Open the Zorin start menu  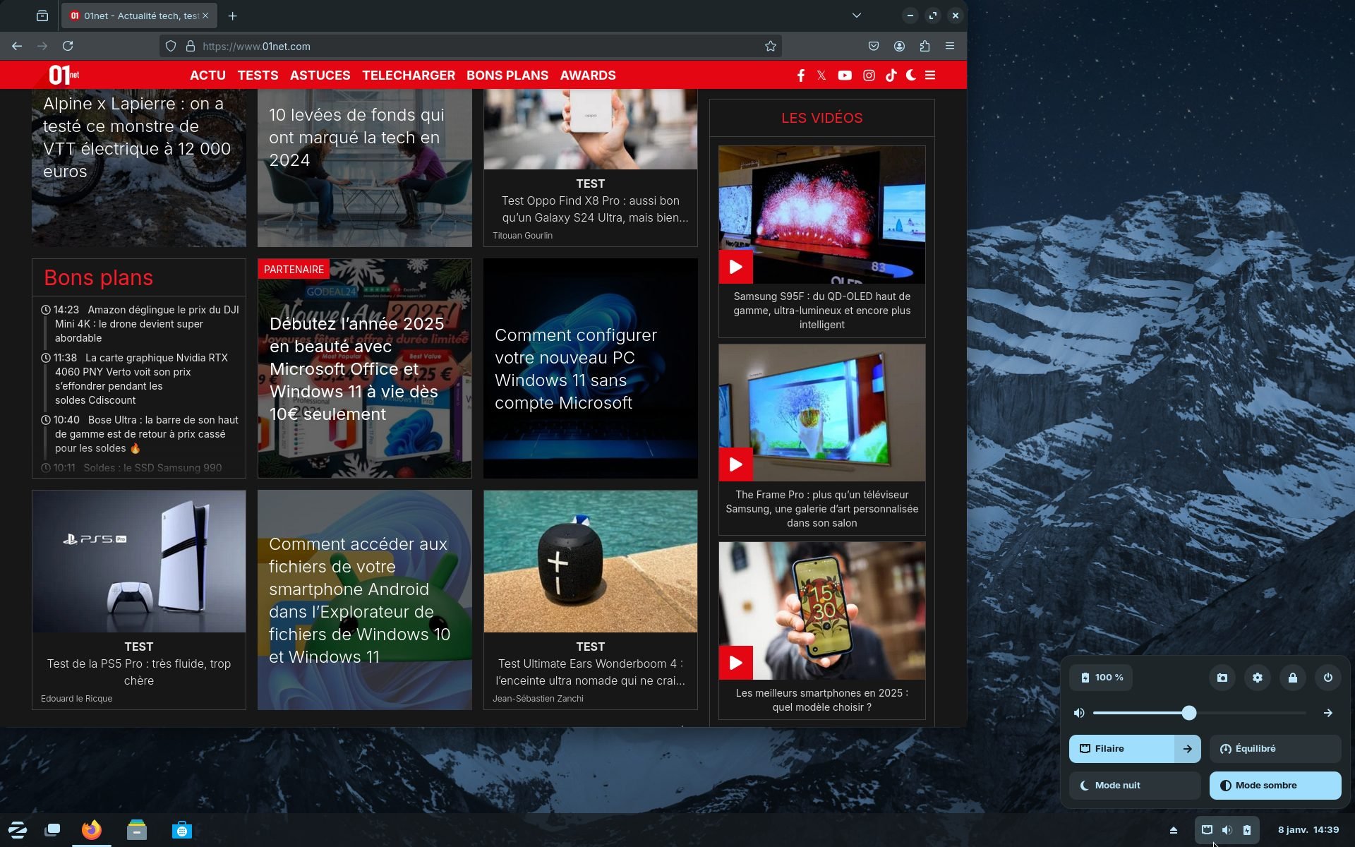click(17, 830)
